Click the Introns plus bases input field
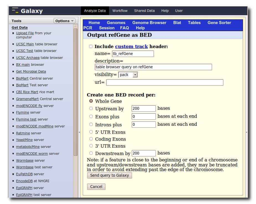Image resolution: width=256 pixels, height=204 pixels. pyautogui.click(x=144, y=124)
